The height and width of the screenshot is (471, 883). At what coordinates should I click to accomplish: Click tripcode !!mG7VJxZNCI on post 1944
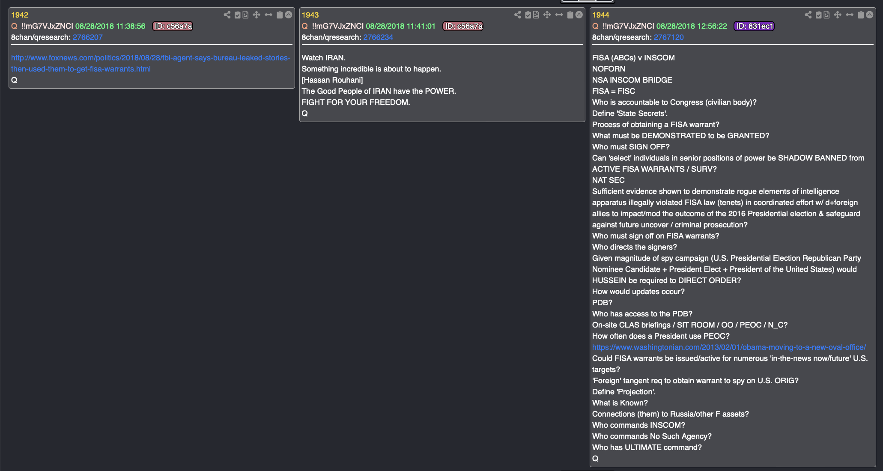point(629,26)
